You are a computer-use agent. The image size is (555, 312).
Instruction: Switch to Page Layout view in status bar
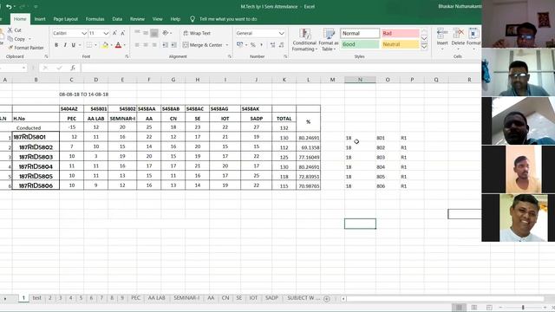[474, 308]
